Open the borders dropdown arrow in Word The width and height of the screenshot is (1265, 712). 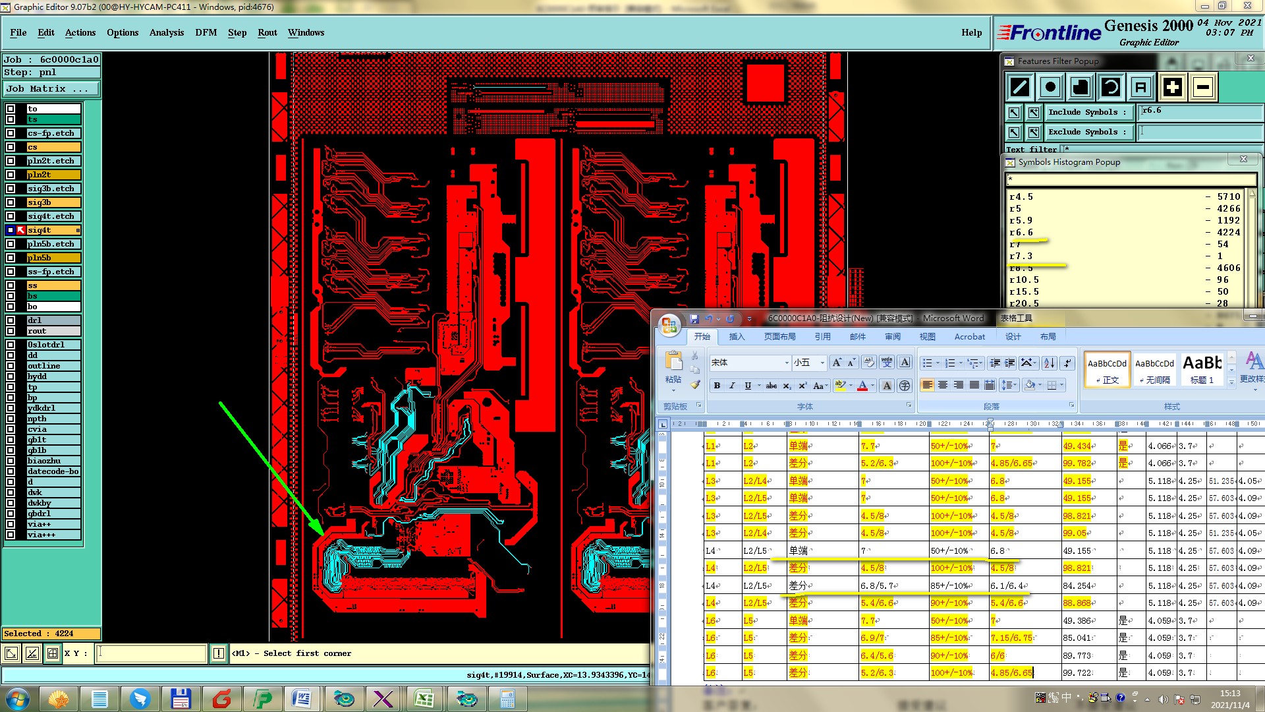pyautogui.click(x=1062, y=386)
